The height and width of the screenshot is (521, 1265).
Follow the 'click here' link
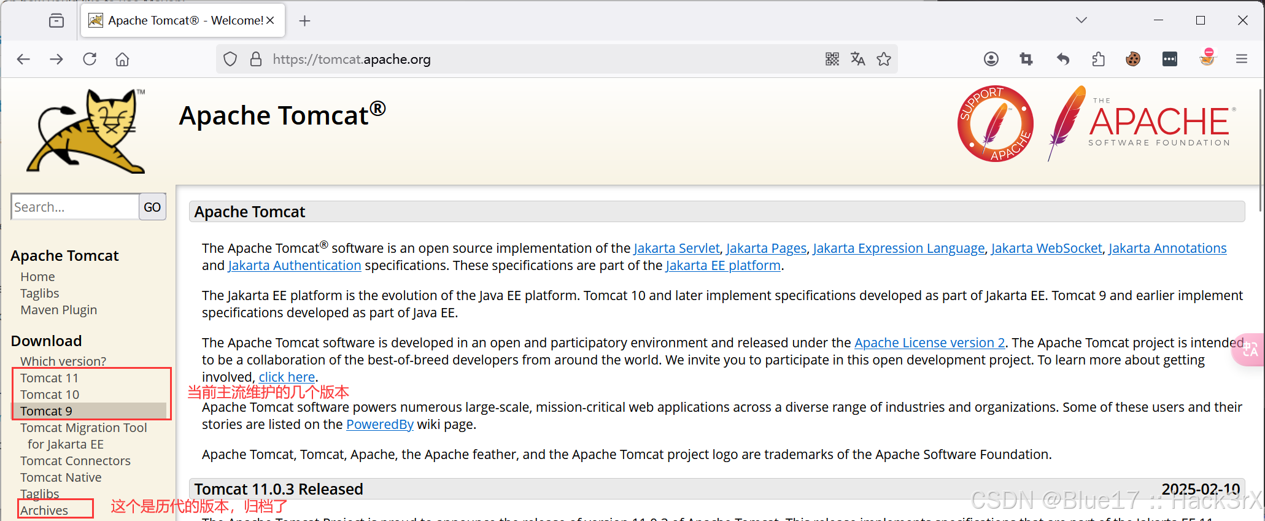tap(287, 377)
